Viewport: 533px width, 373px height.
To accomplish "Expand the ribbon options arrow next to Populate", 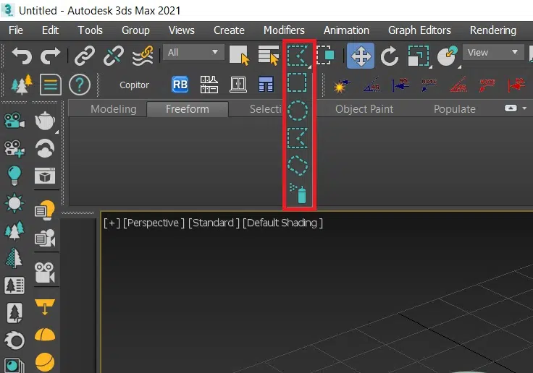I will pos(511,108).
